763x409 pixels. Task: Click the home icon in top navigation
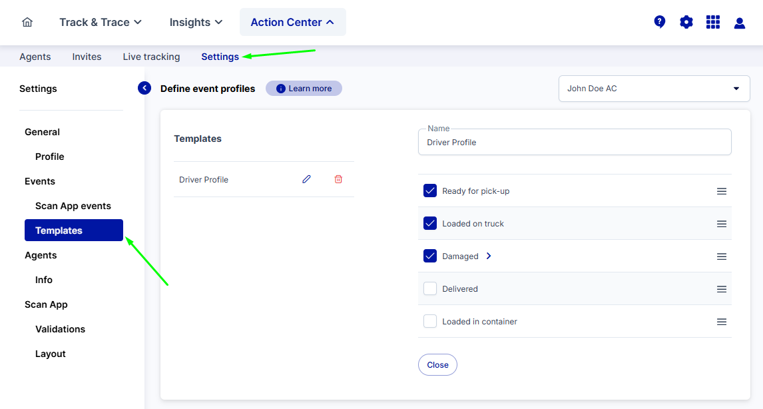point(27,22)
